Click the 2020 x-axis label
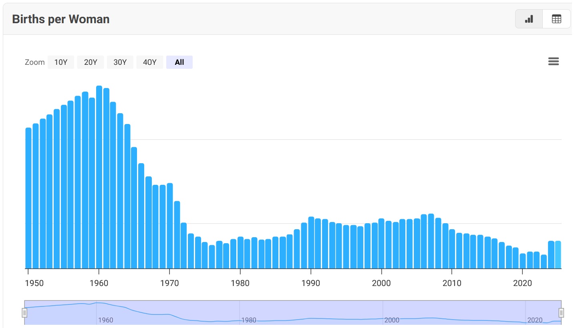Viewport: 574px width, 328px height. tap(522, 283)
